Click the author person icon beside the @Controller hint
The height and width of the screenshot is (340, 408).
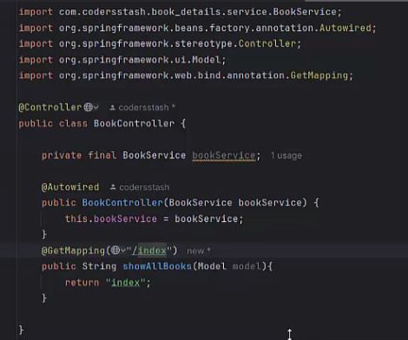pos(112,108)
